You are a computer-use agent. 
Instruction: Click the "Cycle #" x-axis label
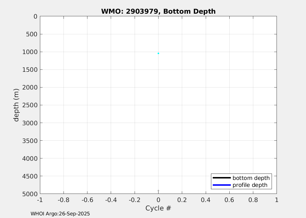click(158, 208)
